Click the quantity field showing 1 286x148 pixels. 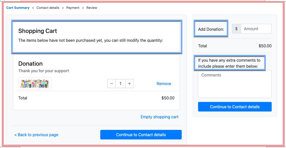tap(120, 84)
